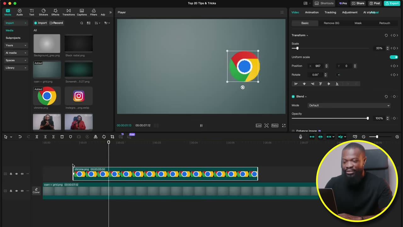Click the Record button

coord(56,23)
